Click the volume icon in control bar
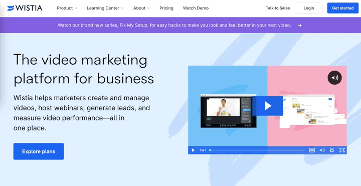 322,150
